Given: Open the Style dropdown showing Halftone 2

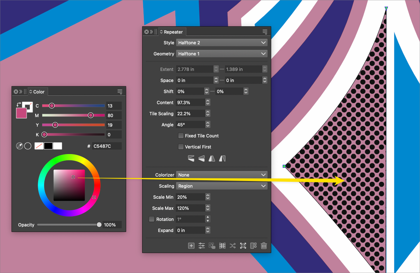Looking at the screenshot, I should [x=221, y=43].
